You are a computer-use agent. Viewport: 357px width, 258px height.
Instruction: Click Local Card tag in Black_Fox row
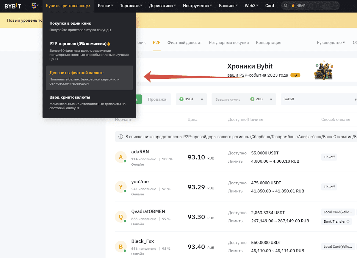click(338, 246)
